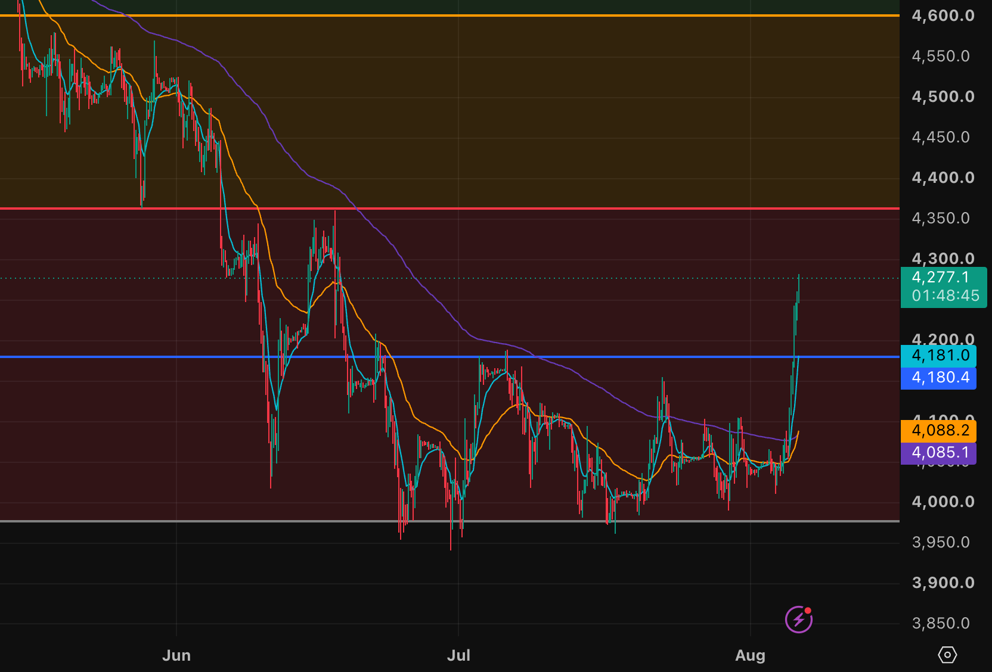Select the blue 4,180.4 price label

(939, 378)
